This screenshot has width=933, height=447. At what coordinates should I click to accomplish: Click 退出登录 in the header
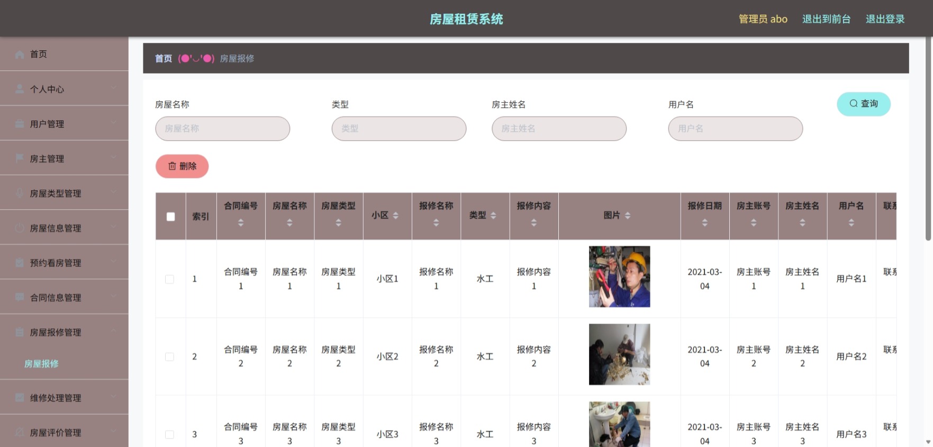pos(885,19)
